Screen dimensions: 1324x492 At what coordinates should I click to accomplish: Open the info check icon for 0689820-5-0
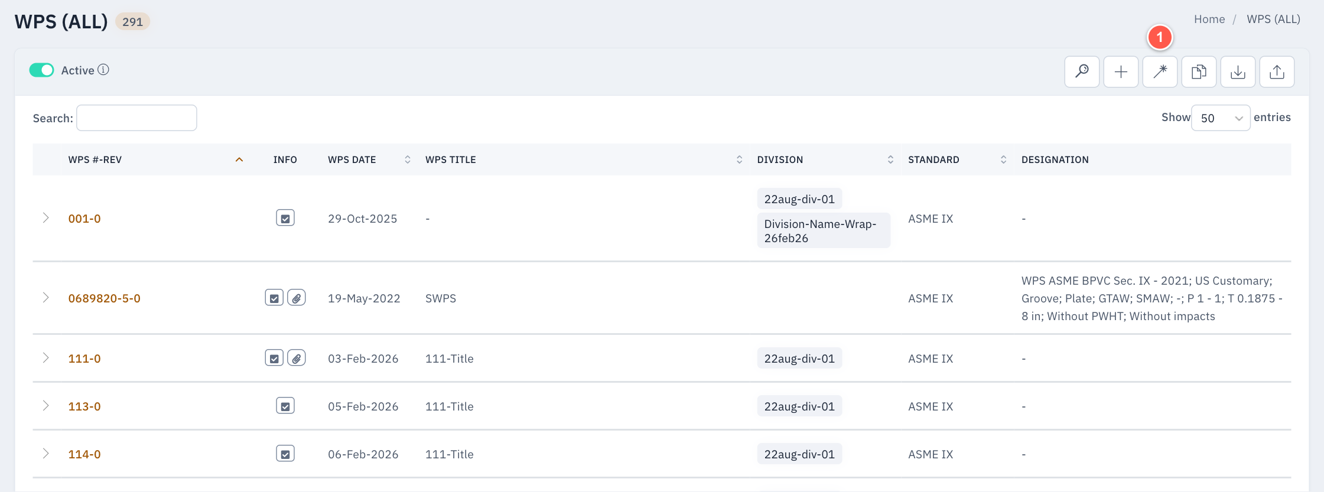click(x=274, y=298)
